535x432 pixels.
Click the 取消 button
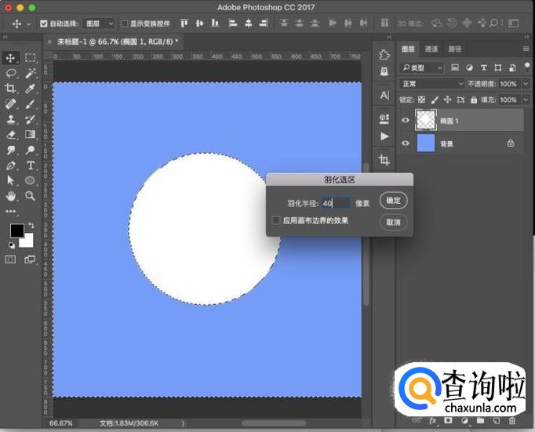tap(393, 223)
